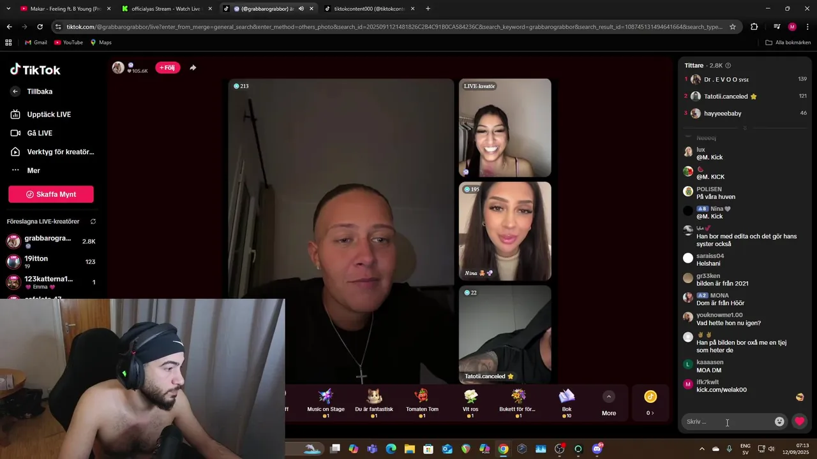Navigate back in browser history

click(x=9, y=27)
